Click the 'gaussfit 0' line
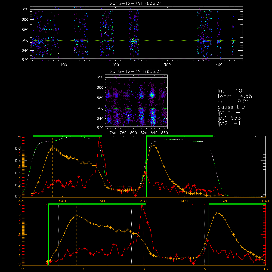 coord(231,107)
